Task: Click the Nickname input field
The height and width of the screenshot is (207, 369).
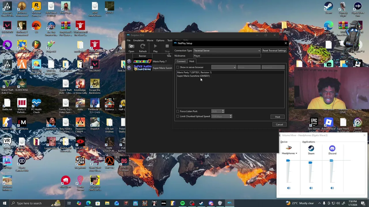Action: pyautogui.click(x=227, y=56)
